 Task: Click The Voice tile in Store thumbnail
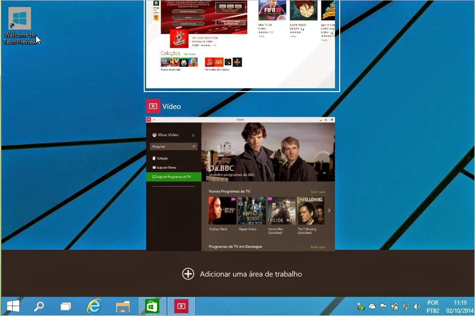tap(179, 39)
